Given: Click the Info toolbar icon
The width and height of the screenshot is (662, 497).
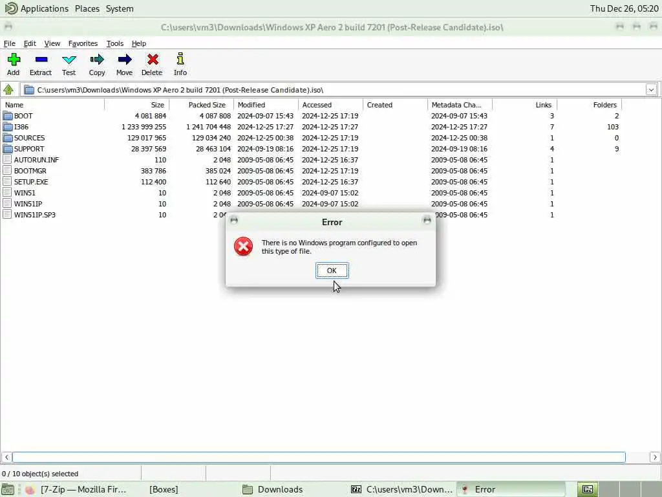Looking at the screenshot, I should pyautogui.click(x=180, y=59).
